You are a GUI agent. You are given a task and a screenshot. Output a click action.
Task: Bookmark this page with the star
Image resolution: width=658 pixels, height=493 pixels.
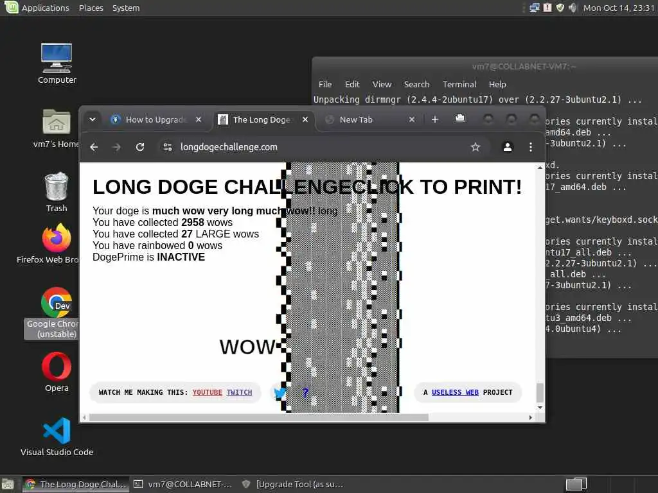pos(475,147)
